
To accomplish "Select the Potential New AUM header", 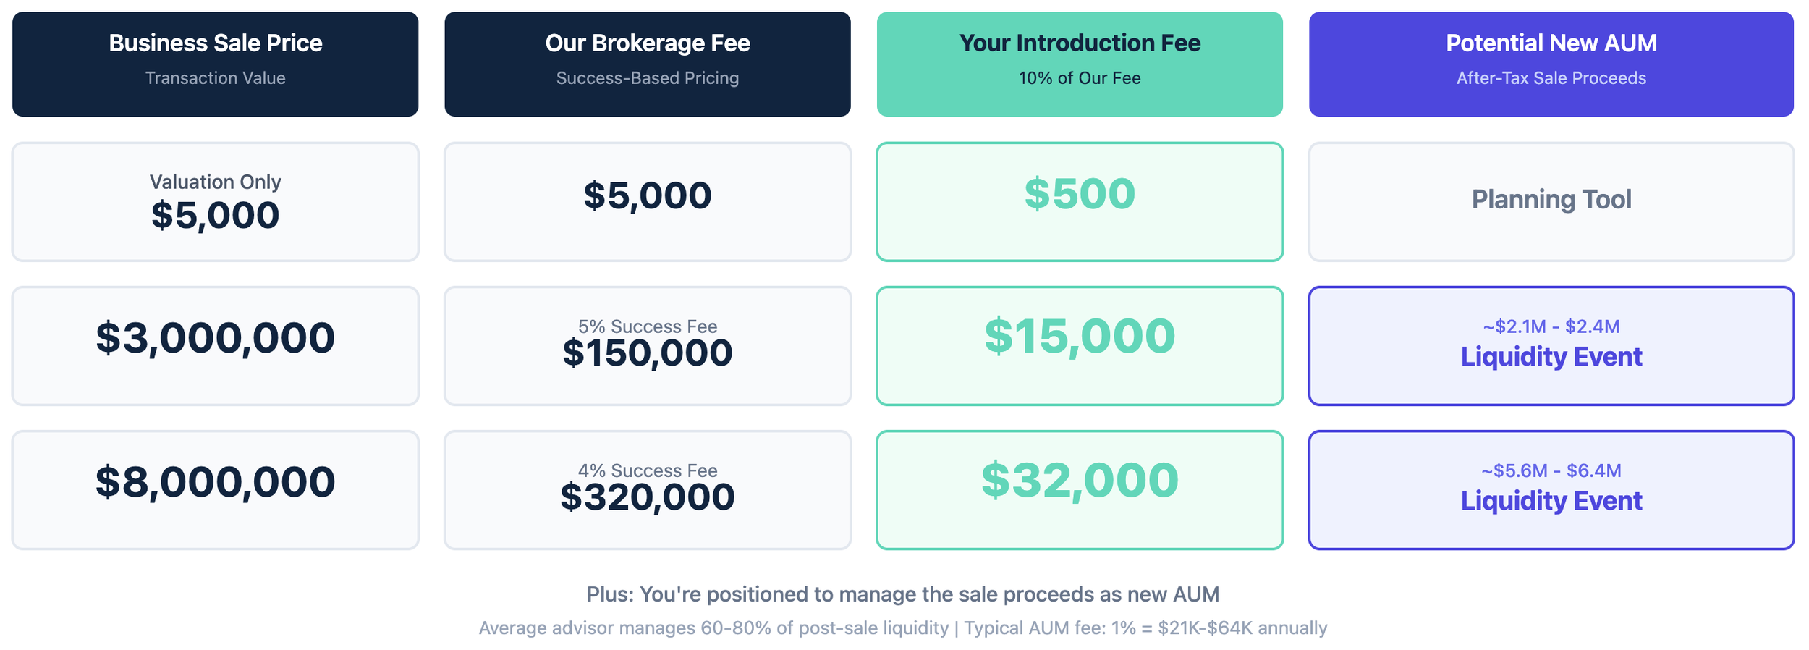I will (x=1551, y=64).
